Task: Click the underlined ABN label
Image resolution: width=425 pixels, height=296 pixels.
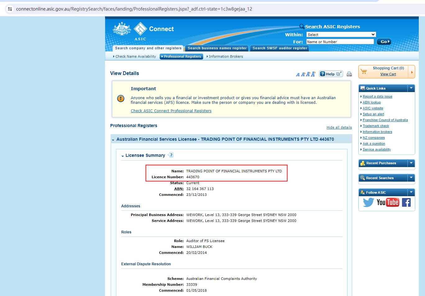Action: pos(179,189)
